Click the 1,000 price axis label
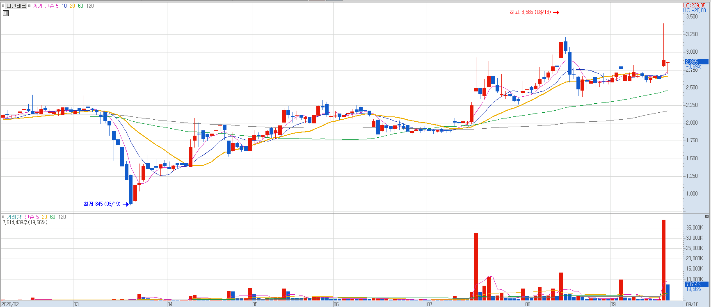Screen dimensions: 711x307 [692, 193]
